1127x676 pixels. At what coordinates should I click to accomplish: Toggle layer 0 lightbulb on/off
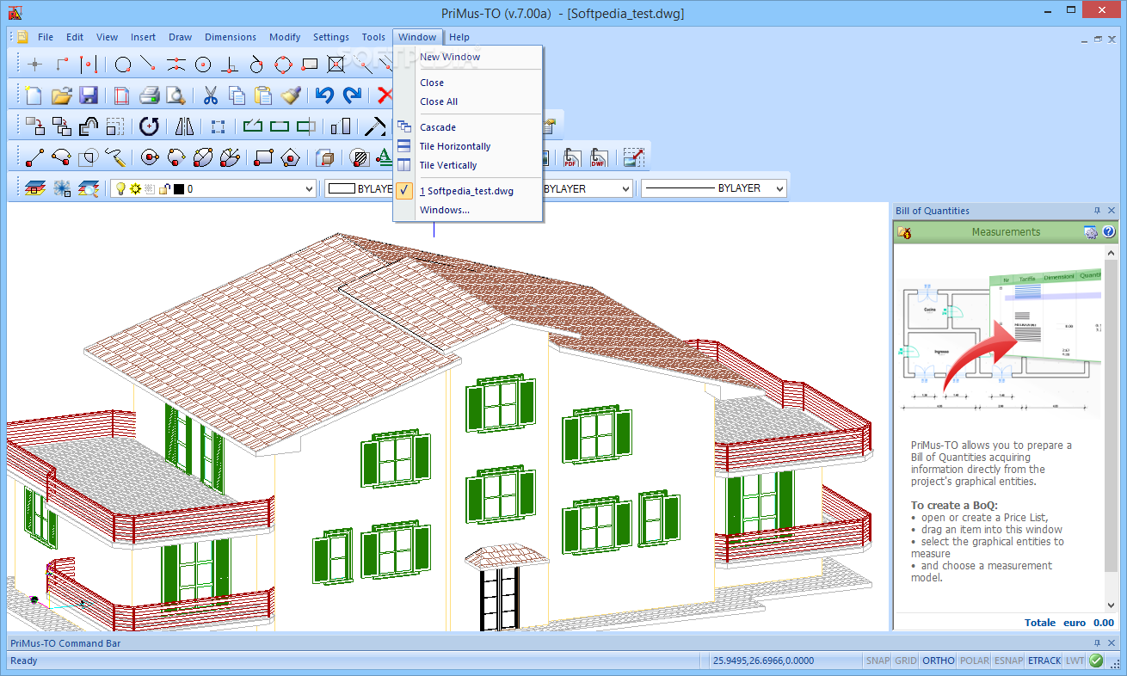coord(120,188)
